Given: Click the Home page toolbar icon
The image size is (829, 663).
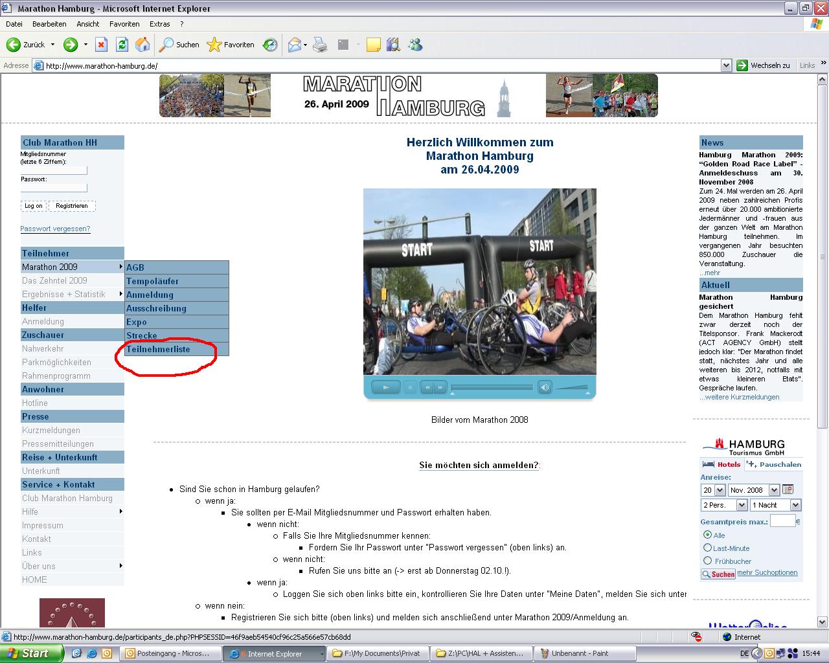Looking at the screenshot, I should coord(142,45).
